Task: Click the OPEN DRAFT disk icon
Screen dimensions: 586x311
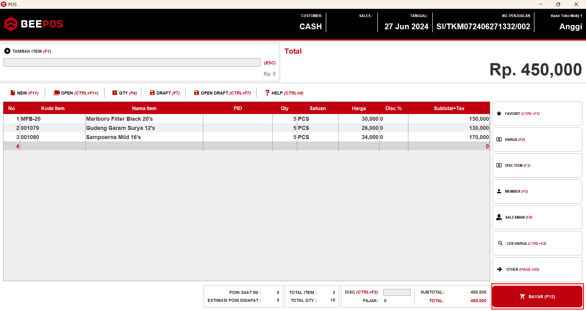Action: (197, 93)
